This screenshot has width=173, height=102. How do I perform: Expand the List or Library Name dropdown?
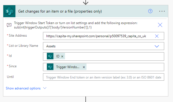157,46
